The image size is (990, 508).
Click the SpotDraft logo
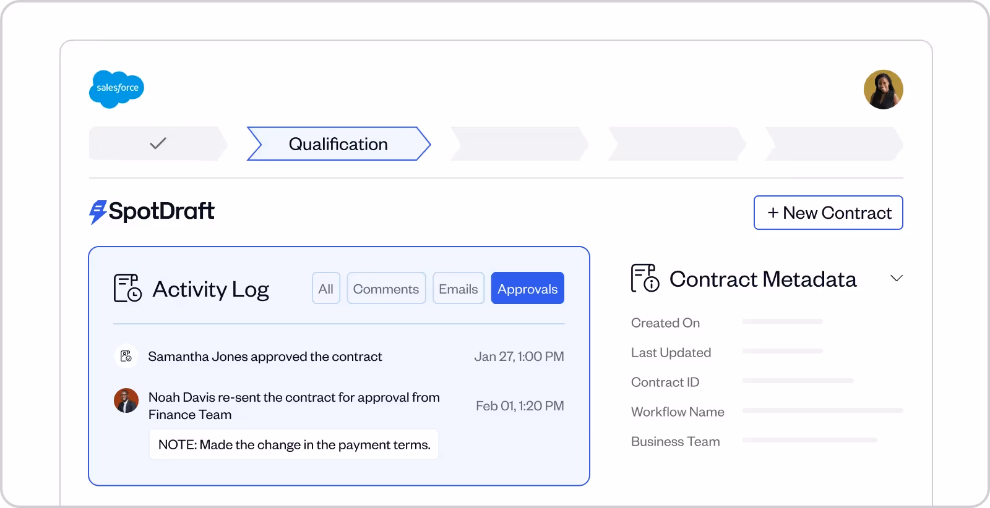(x=152, y=211)
